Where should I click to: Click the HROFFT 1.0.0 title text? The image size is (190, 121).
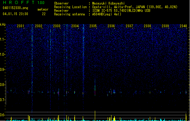24,2
